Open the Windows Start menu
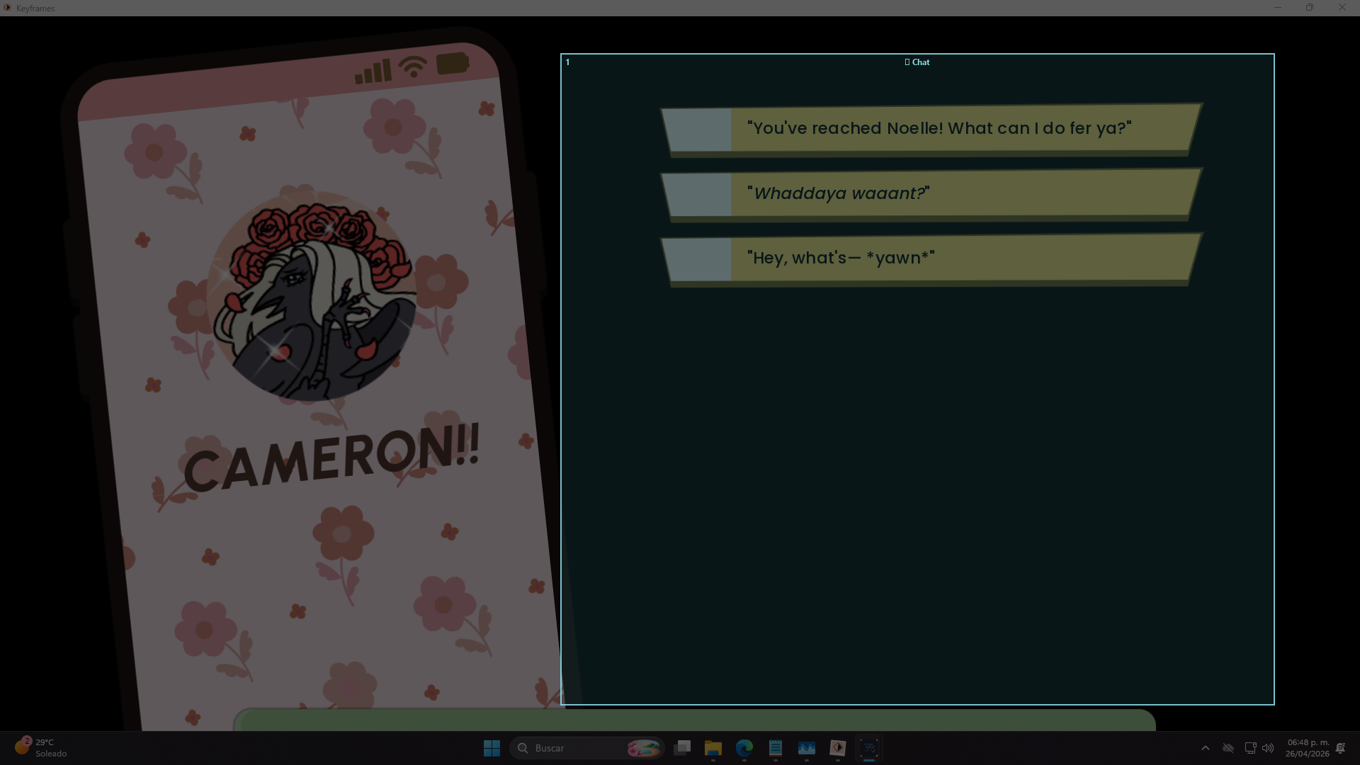Screen dimensions: 1360x765 point(492,748)
